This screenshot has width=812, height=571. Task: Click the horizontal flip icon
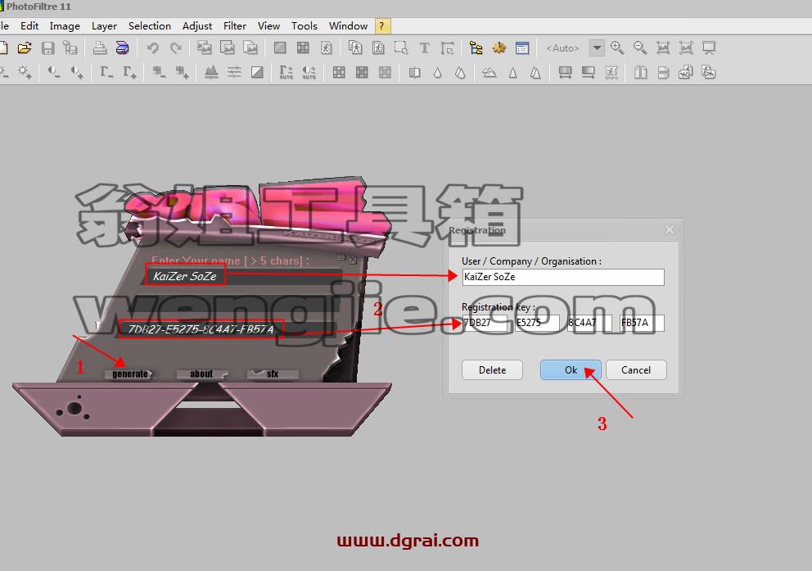pyautogui.click(x=641, y=73)
